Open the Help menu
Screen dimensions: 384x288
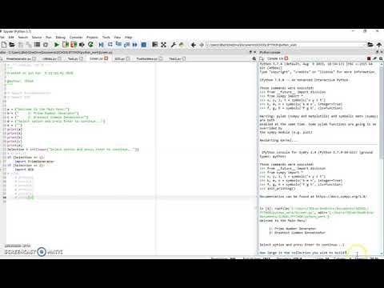coord(129,38)
